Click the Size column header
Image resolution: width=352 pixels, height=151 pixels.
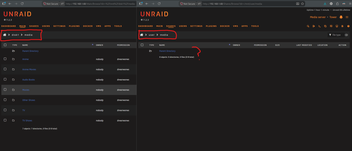coord(277,45)
